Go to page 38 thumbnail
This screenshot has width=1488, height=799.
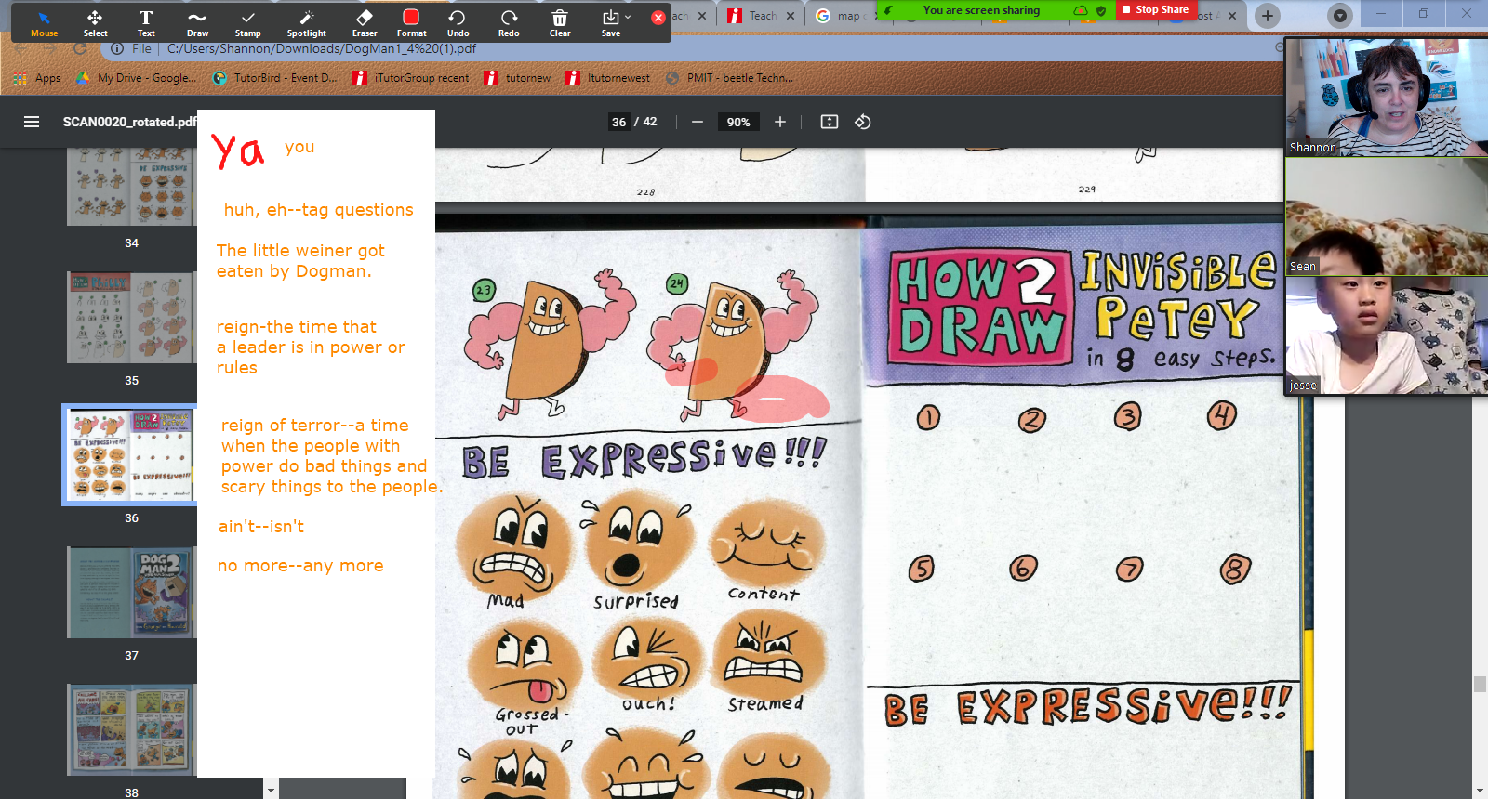coord(131,730)
